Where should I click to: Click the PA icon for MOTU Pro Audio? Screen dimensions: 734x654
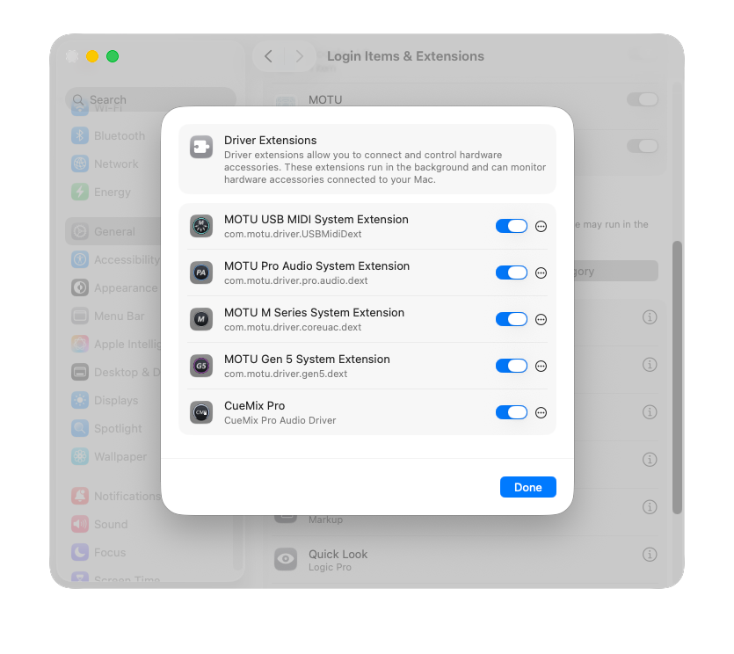(x=201, y=272)
